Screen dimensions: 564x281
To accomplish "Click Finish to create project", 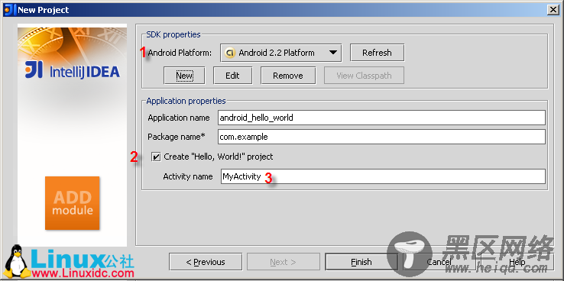I will pyautogui.click(x=361, y=262).
